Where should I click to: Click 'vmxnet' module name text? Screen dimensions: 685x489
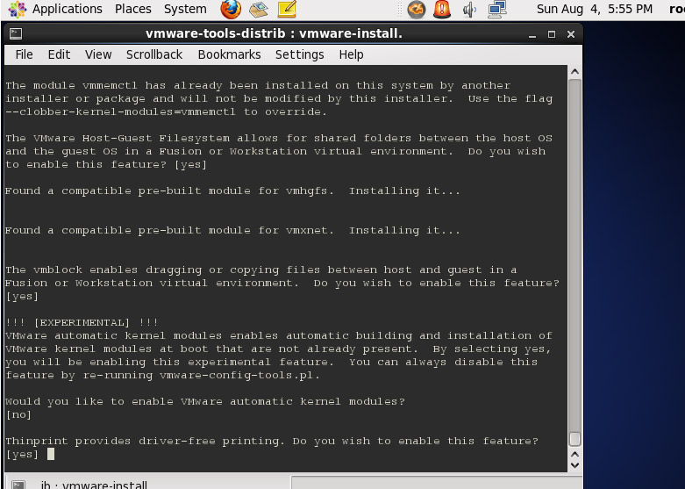point(307,231)
